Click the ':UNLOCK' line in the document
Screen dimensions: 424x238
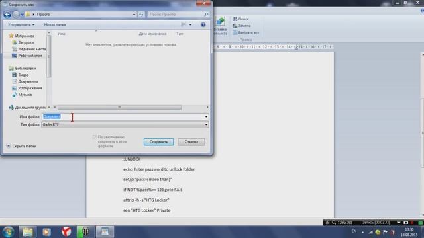click(x=132, y=159)
